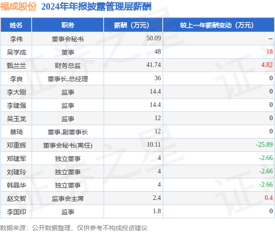Click the salary value 10.11
275x232 pixels.
[x=154, y=144]
